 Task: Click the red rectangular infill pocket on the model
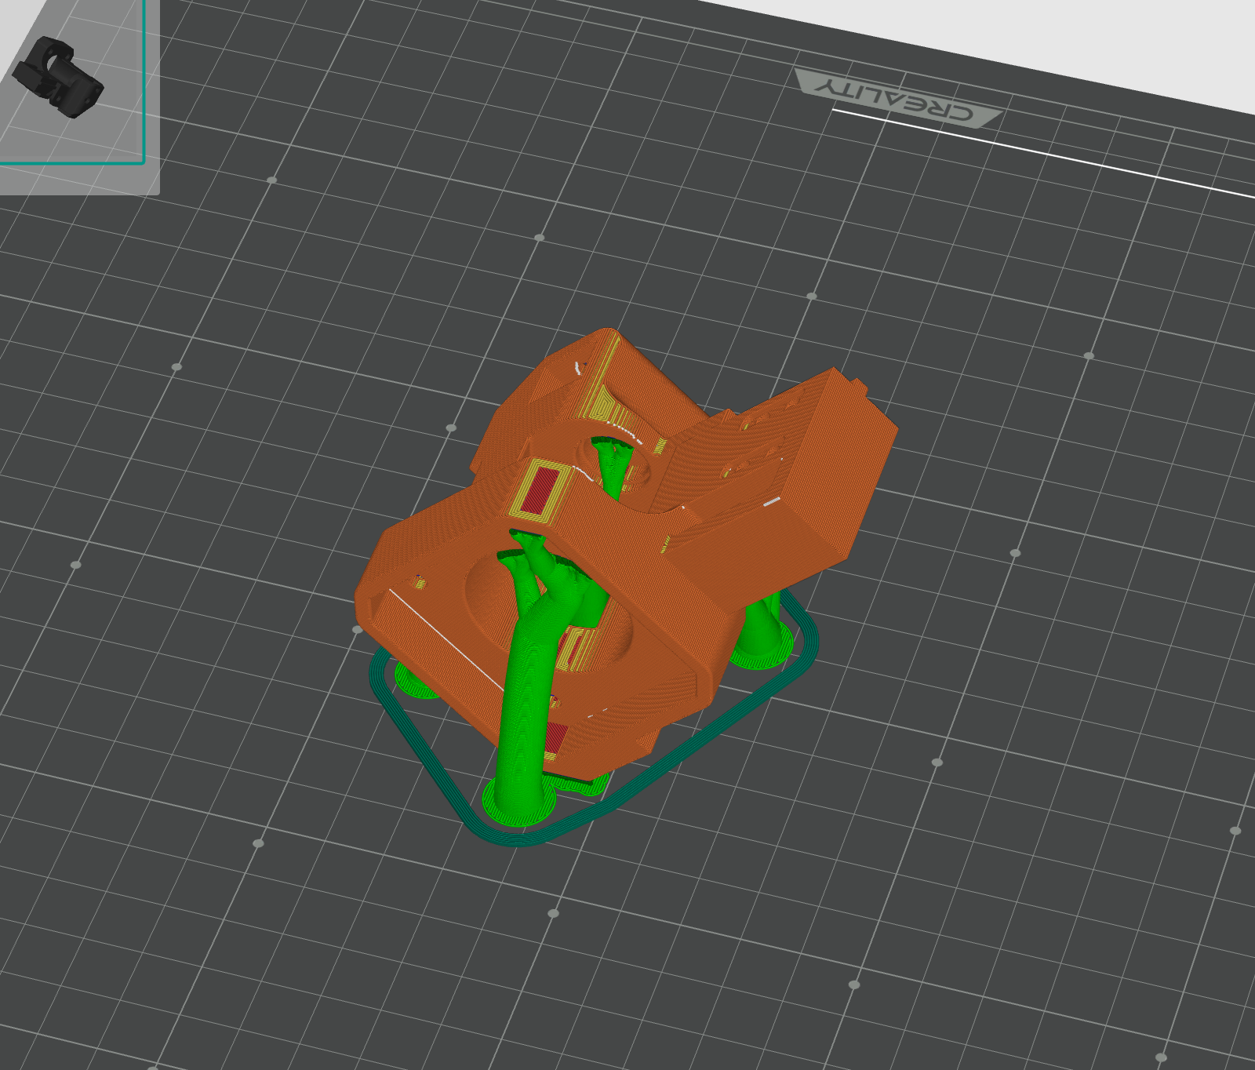(x=541, y=491)
